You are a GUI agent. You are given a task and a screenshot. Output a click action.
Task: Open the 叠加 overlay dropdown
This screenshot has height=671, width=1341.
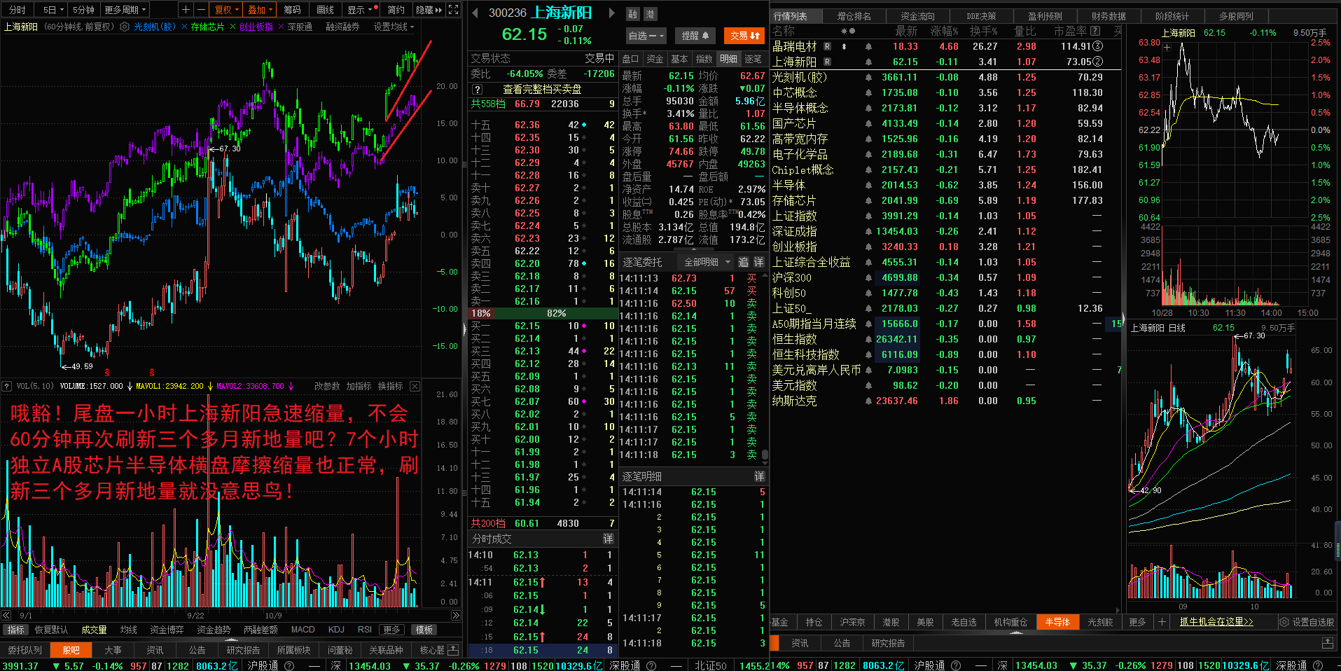260,10
